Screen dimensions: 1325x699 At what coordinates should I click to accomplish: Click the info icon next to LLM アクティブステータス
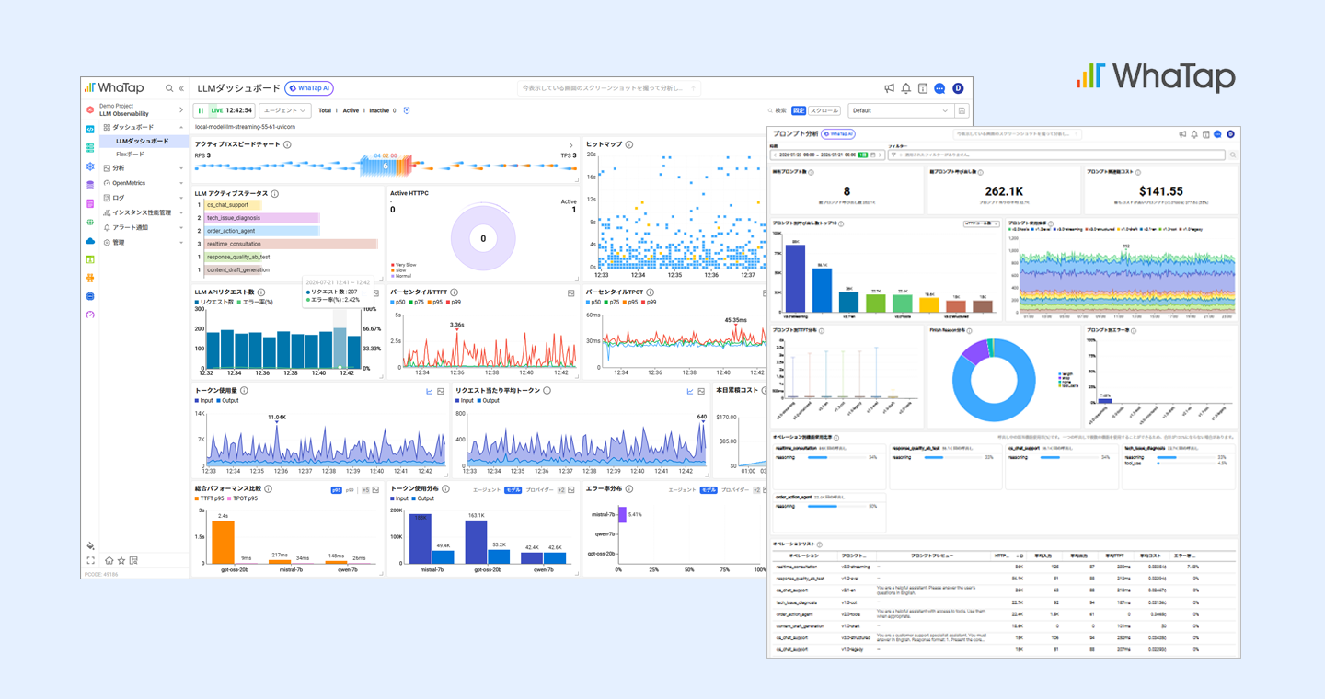(275, 194)
